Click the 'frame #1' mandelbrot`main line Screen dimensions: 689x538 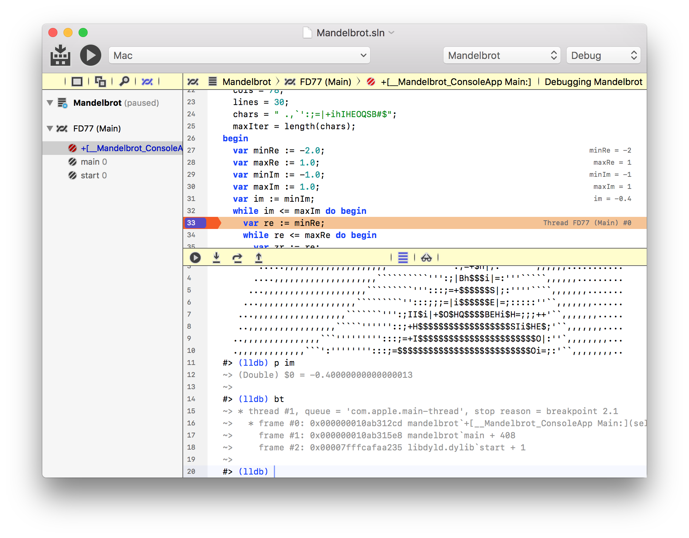387,435
